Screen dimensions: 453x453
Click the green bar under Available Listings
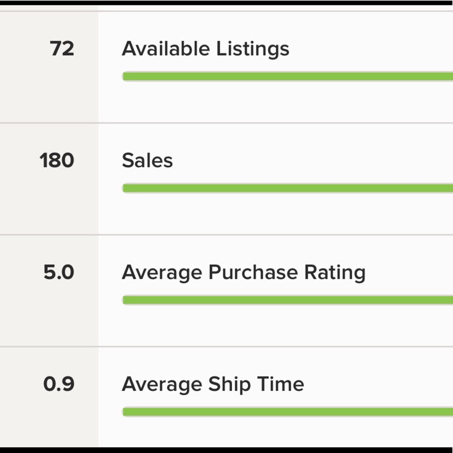(288, 77)
